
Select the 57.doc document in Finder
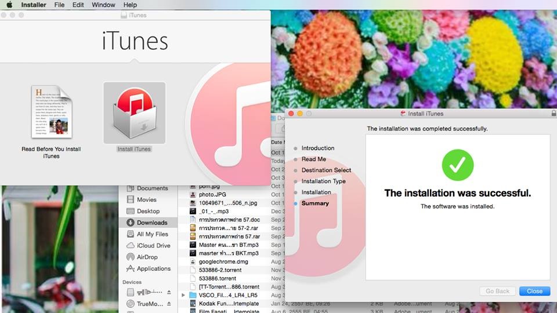229,220
